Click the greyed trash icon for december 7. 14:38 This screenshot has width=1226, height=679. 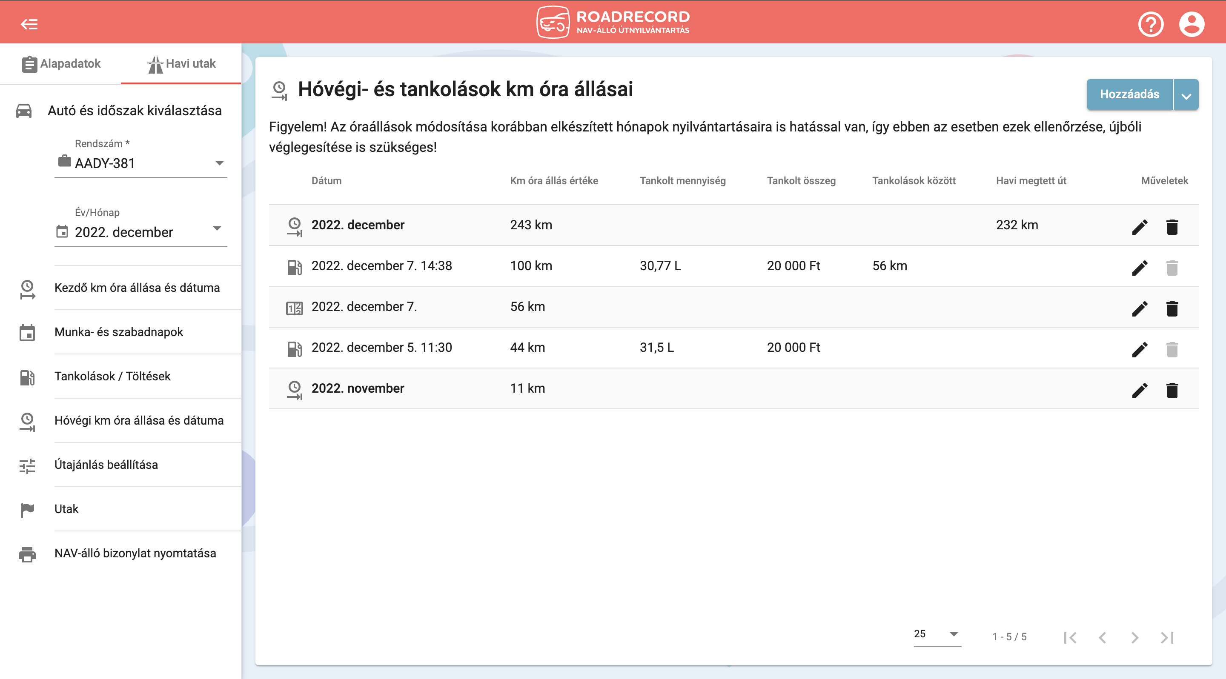1172,268
